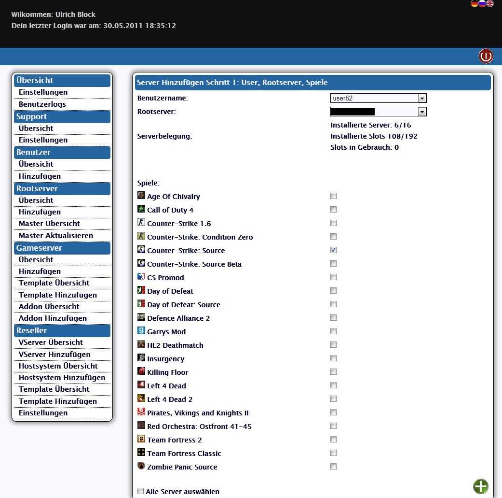Check the Team Fortress 2 checkbox
This screenshot has width=502, height=498.
pos(333,440)
